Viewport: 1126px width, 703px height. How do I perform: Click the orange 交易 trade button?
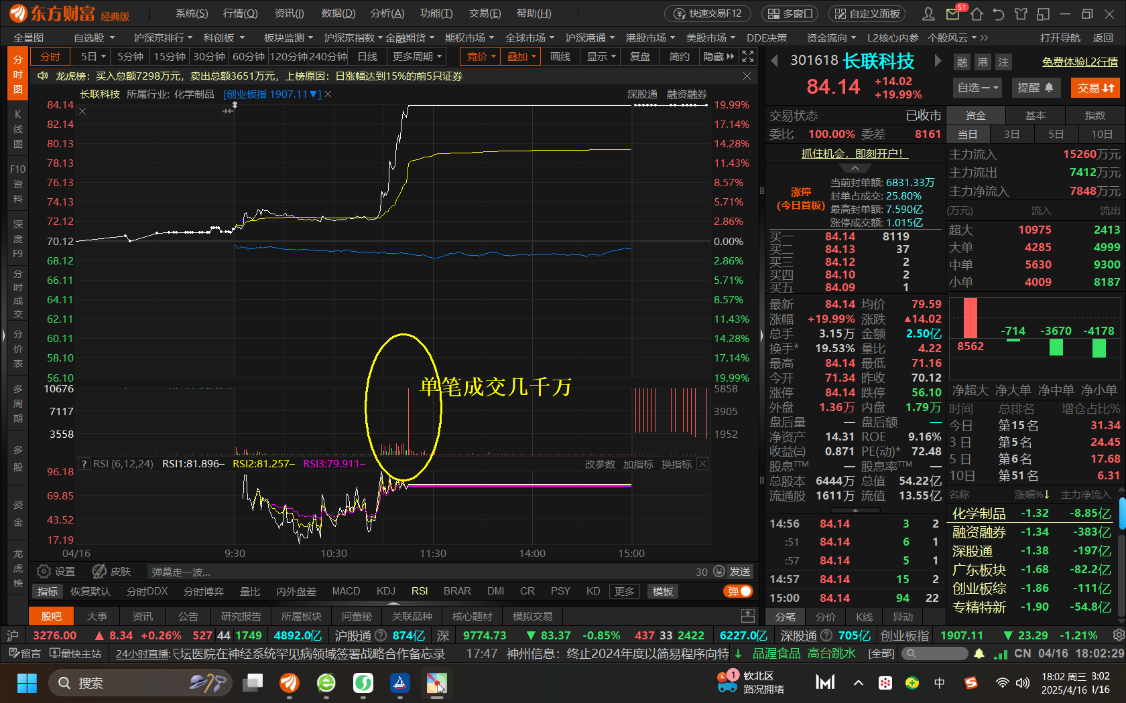[x=1095, y=87]
